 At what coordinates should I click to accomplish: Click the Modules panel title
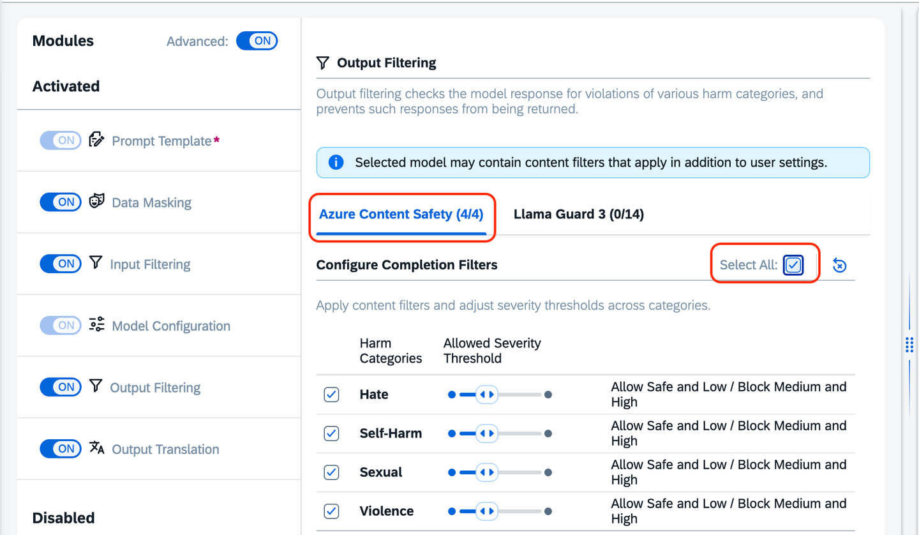(63, 41)
